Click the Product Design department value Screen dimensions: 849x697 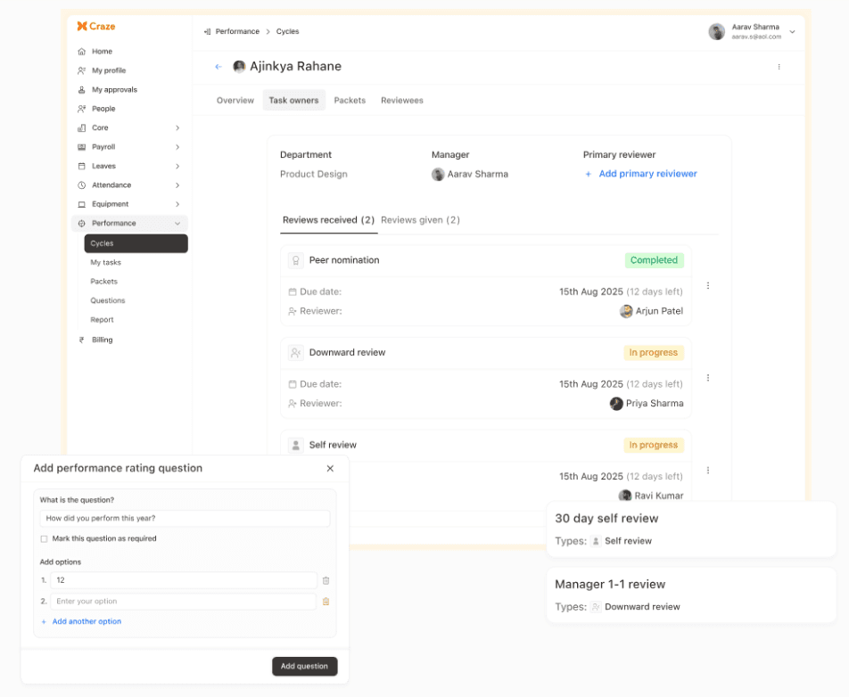click(314, 175)
